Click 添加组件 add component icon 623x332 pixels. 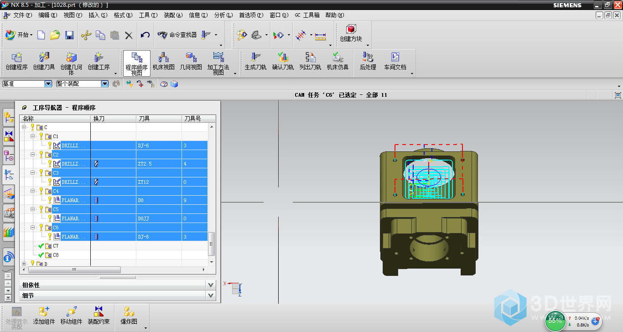pos(44,316)
